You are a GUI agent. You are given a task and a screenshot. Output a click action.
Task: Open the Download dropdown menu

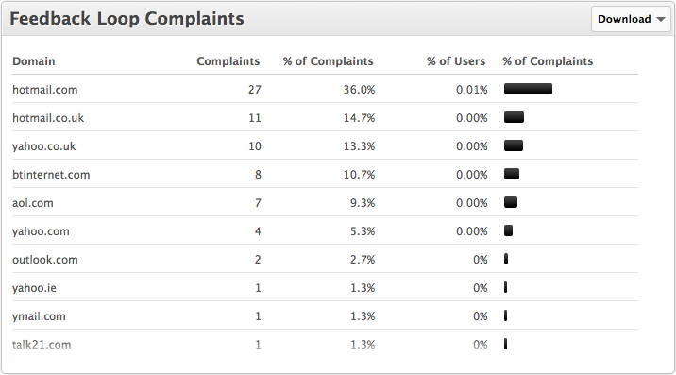click(631, 19)
